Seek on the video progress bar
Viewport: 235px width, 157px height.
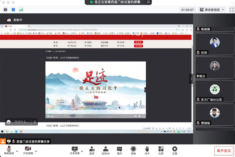(x=96, y=114)
